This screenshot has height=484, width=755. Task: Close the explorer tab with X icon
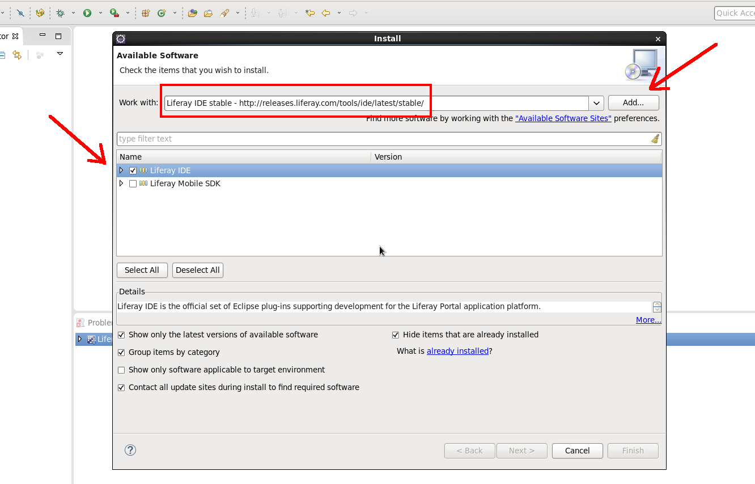(x=15, y=36)
